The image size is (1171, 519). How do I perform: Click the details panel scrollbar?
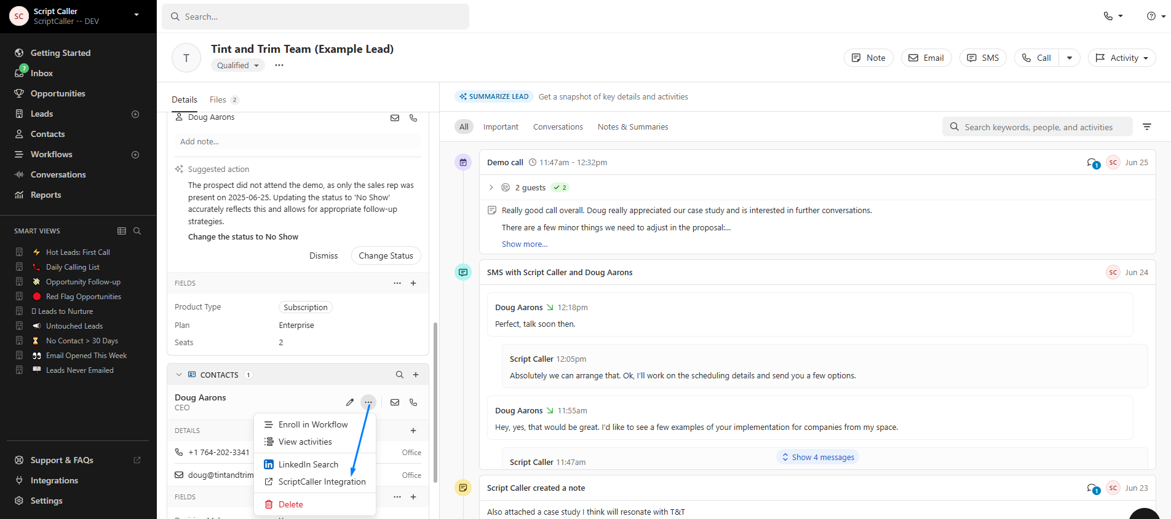pos(435,402)
